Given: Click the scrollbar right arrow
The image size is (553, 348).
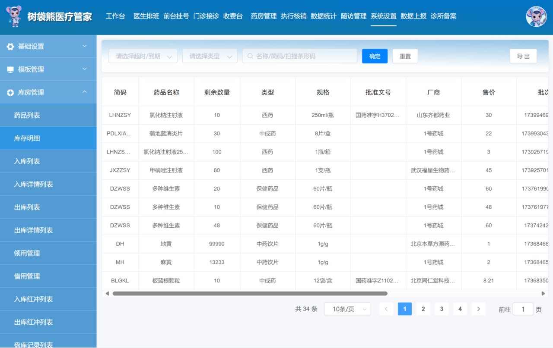Looking at the screenshot, I should 543,294.
